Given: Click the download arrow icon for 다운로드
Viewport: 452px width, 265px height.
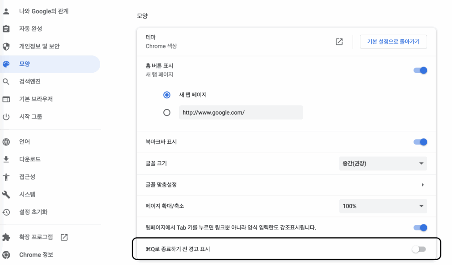Looking at the screenshot, I should pyautogui.click(x=6, y=159).
